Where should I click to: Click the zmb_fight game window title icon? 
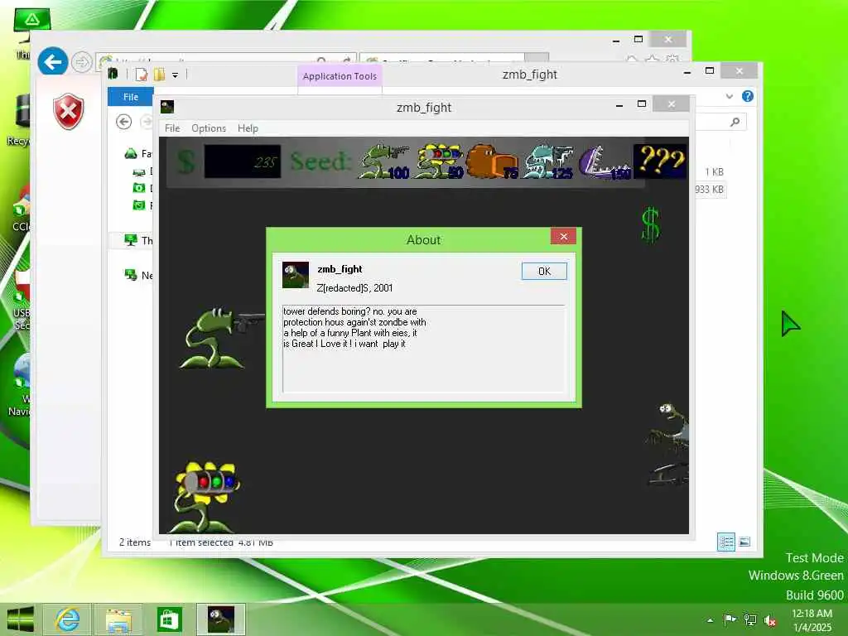[x=167, y=107]
